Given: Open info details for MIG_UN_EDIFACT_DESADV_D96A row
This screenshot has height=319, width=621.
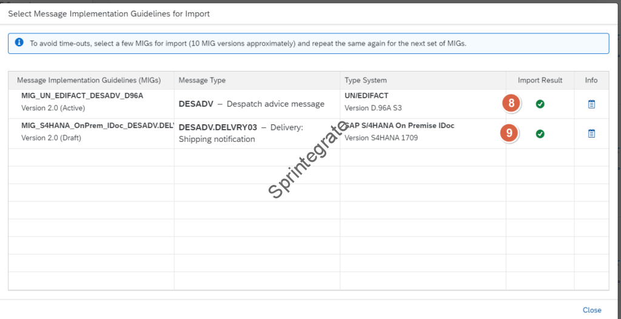Looking at the screenshot, I should click(591, 104).
